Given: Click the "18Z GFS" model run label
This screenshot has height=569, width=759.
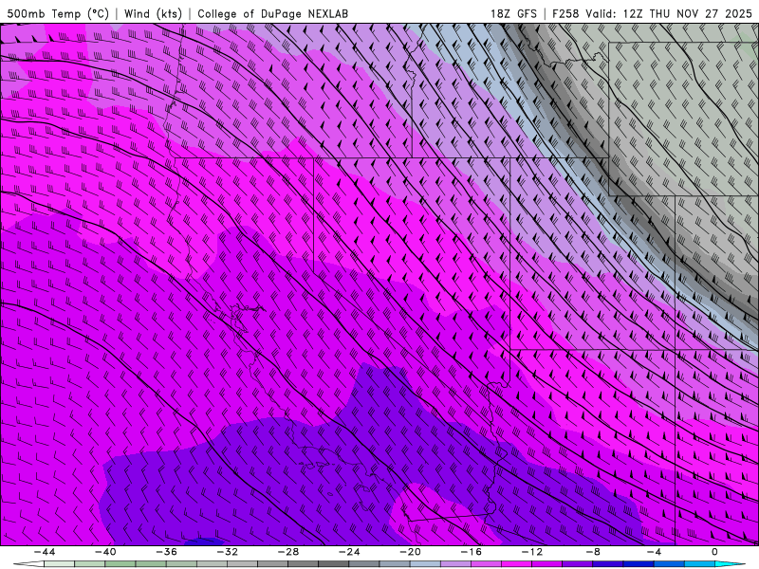Looking at the screenshot, I should click(x=513, y=13).
